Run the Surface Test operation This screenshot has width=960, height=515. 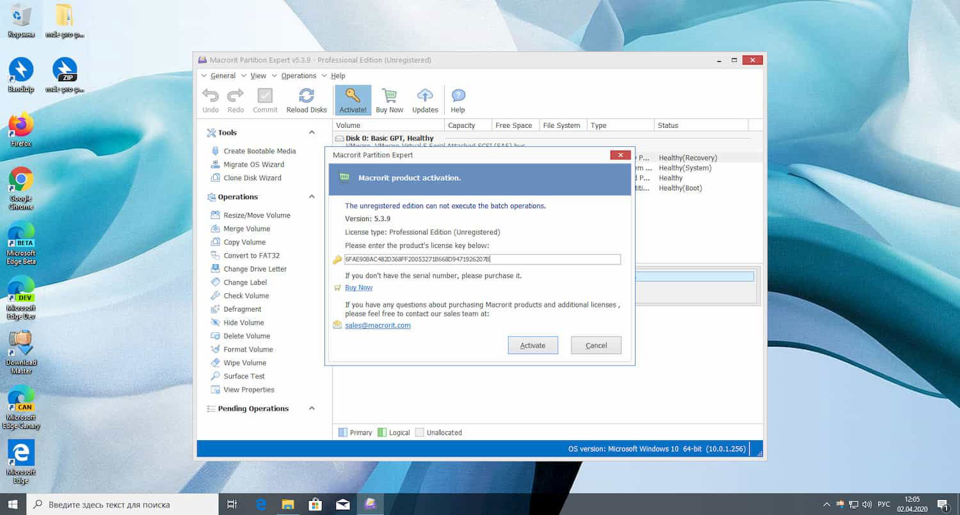(244, 376)
